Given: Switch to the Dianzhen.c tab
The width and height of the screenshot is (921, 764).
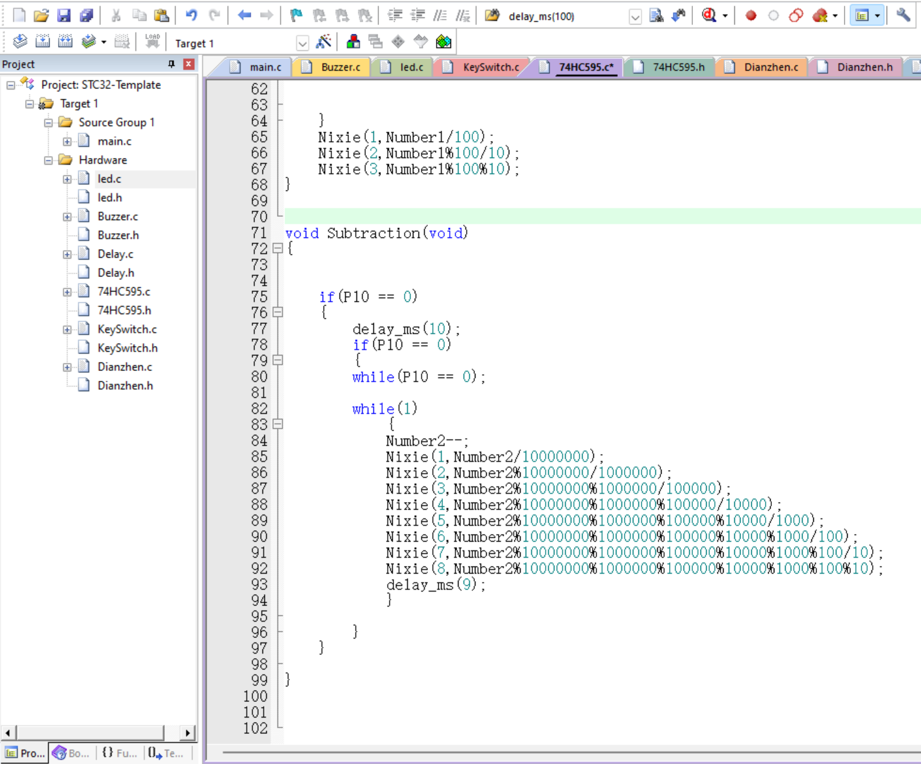Looking at the screenshot, I should pyautogui.click(x=771, y=67).
